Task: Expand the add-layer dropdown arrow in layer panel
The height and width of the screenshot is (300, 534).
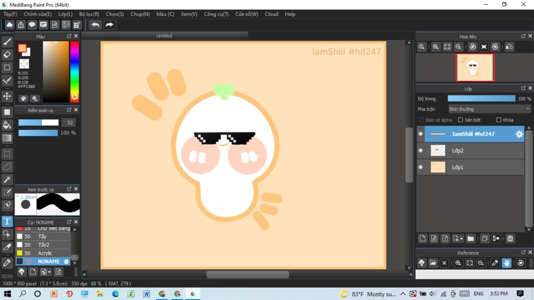Action: click(462, 239)
